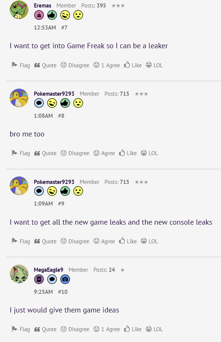
Task: Click the thumbs-up badge under Eremas
Action: pos(52,15)
